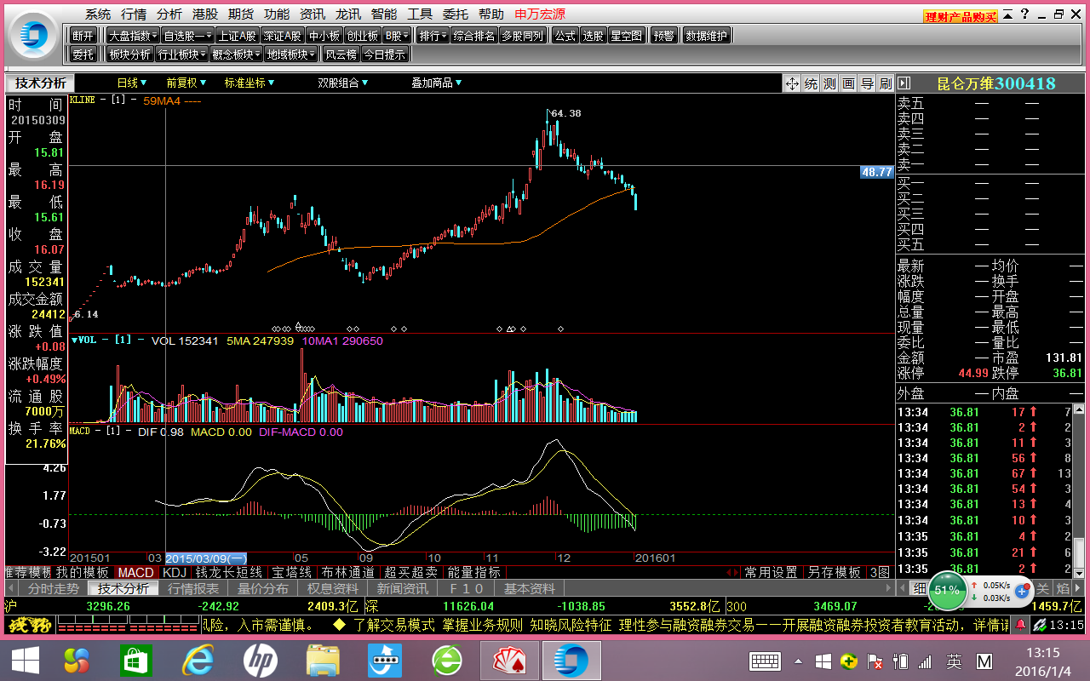This screenshot has height=681, width=1090.
Task: Select the 测 measurement tool
Action: [829, 83]
